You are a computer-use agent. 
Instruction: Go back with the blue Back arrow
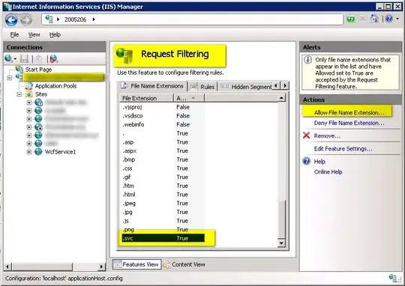click(11, 20)
